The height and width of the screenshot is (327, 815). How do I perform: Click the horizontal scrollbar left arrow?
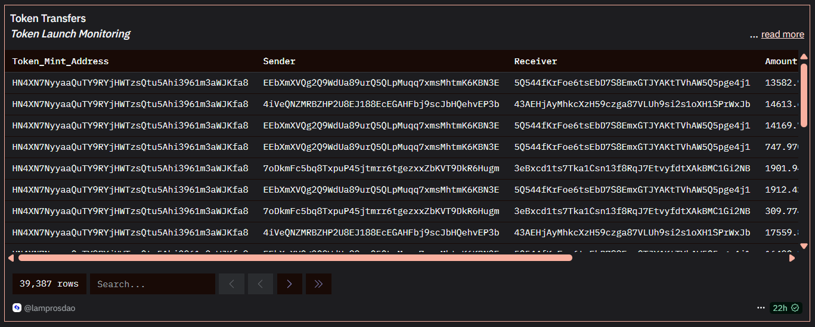[11, 258]
